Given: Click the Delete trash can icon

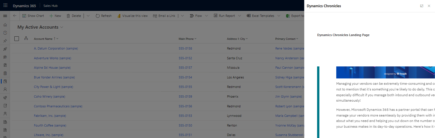Looking at the screenshot, I should pyautogui.click(x=68, y=16).
